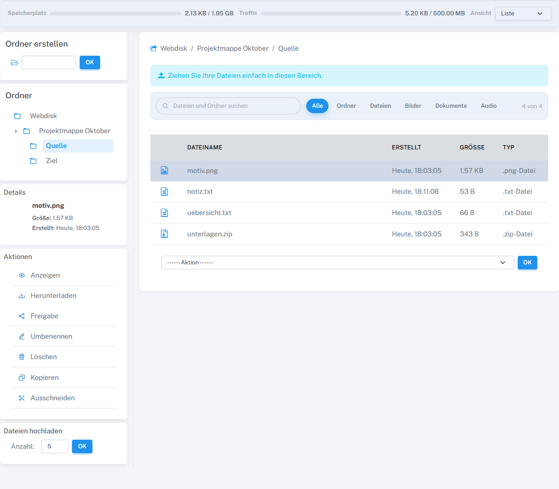Switch to the Bilder filter
559x489 pixels.
click(413, 106)
